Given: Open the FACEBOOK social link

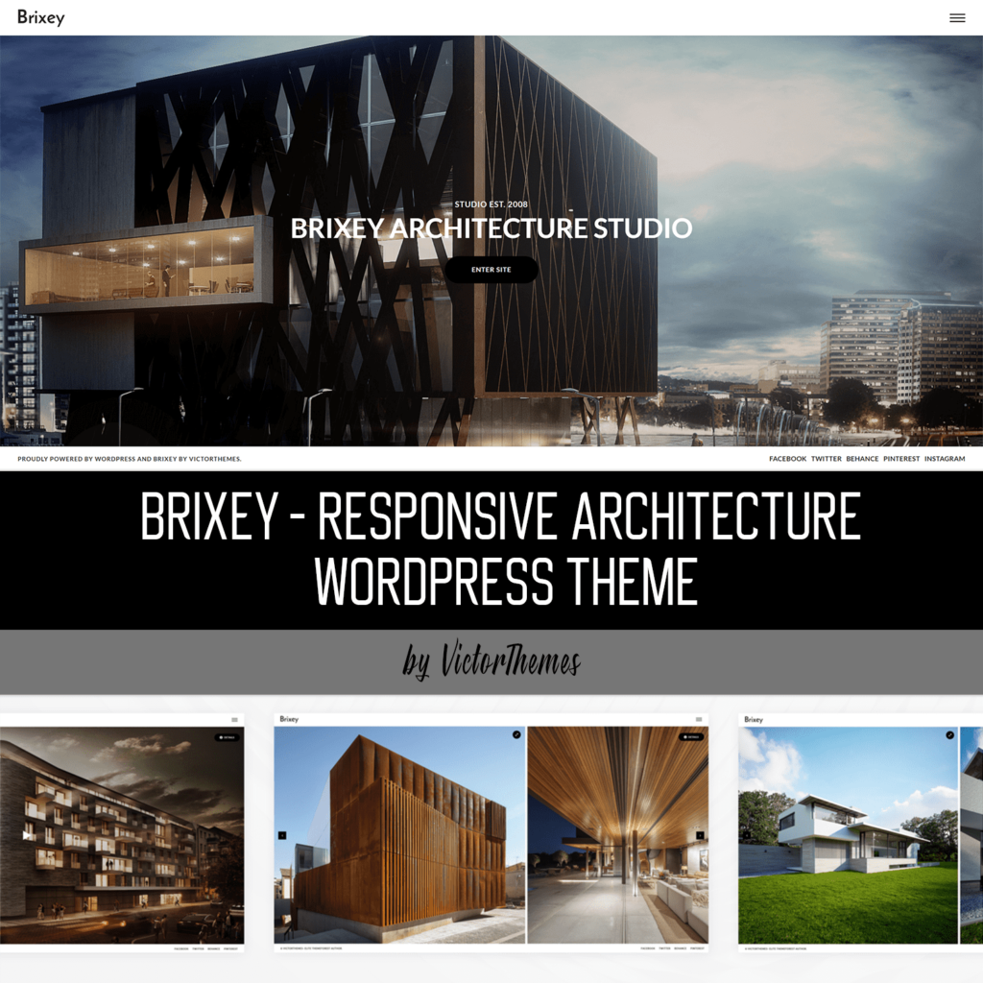Looking at the screenshot, I should pos(787,459).
